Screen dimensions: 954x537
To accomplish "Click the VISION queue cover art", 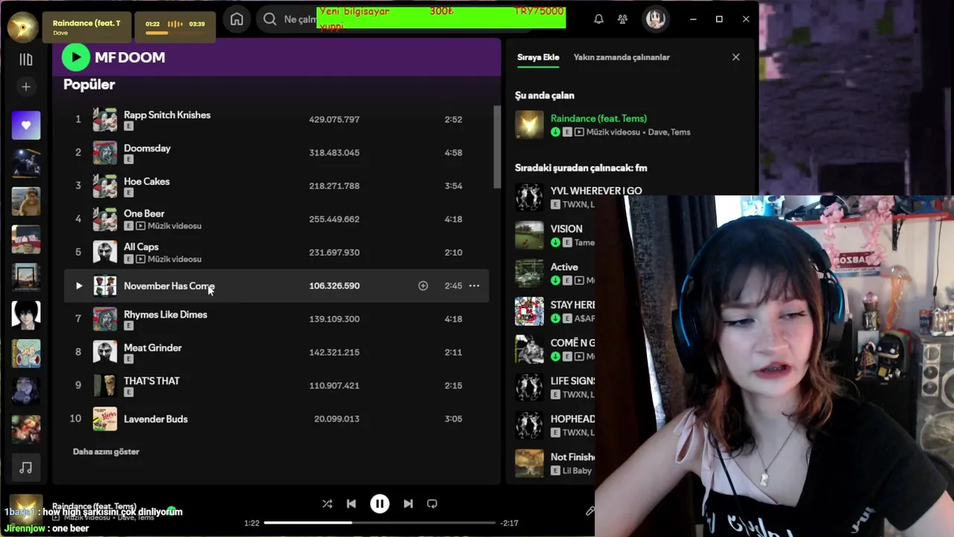I will 529,236.
